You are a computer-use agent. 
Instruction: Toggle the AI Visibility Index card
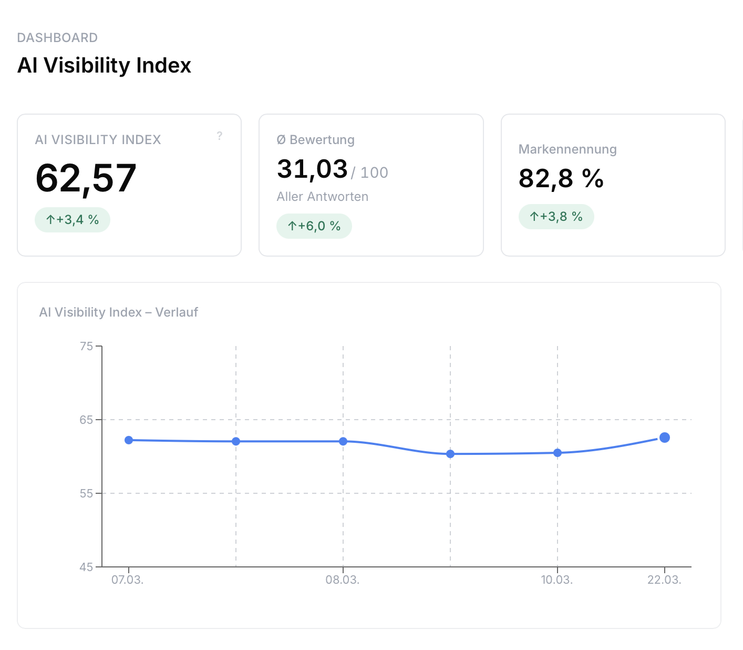point(129,185)
